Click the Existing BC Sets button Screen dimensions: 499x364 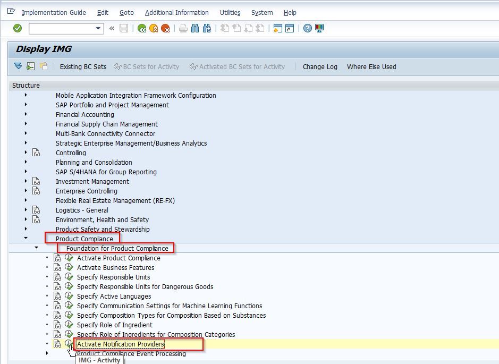click(x=83, y=67)
